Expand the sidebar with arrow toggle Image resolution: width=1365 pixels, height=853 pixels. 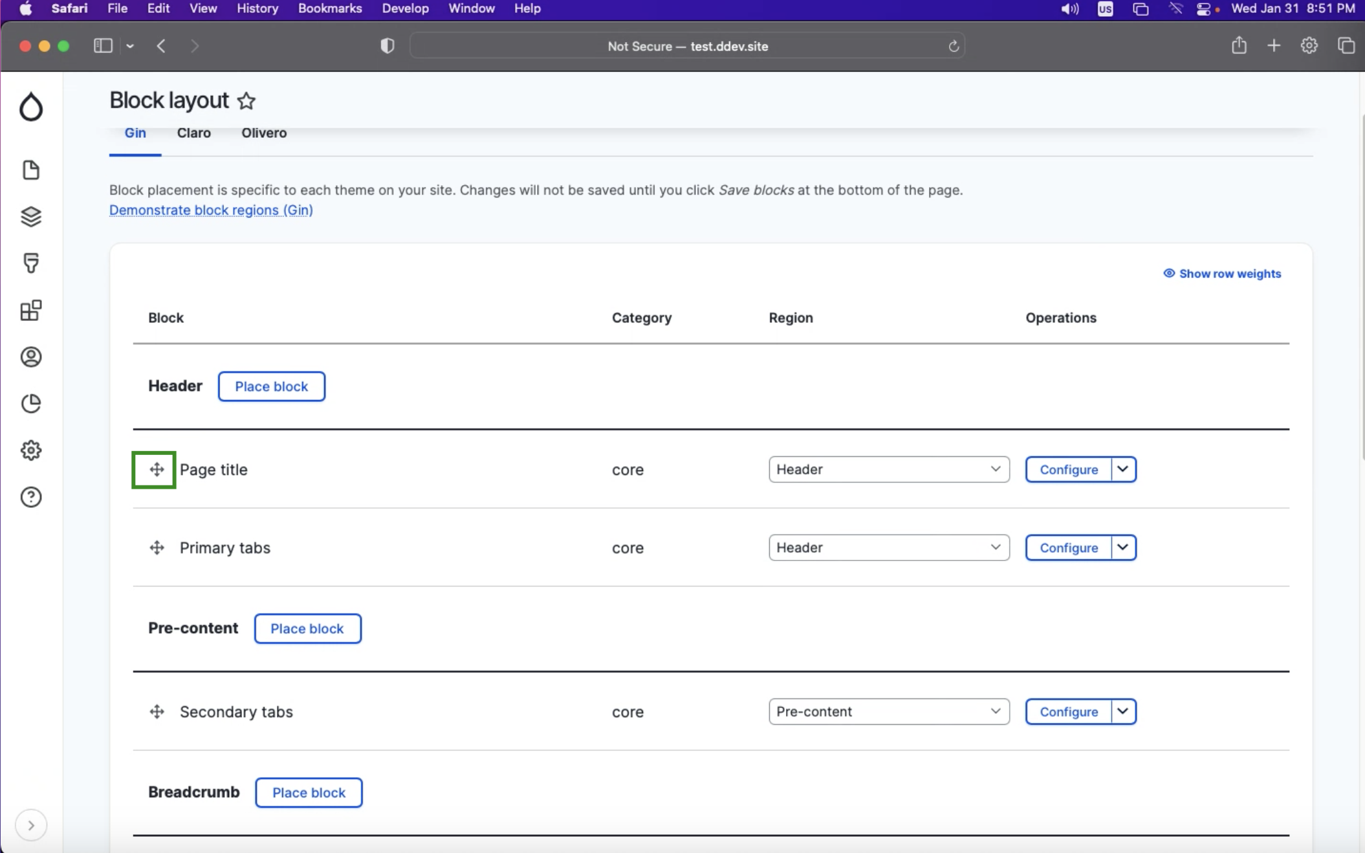click(x=31, y=825)
